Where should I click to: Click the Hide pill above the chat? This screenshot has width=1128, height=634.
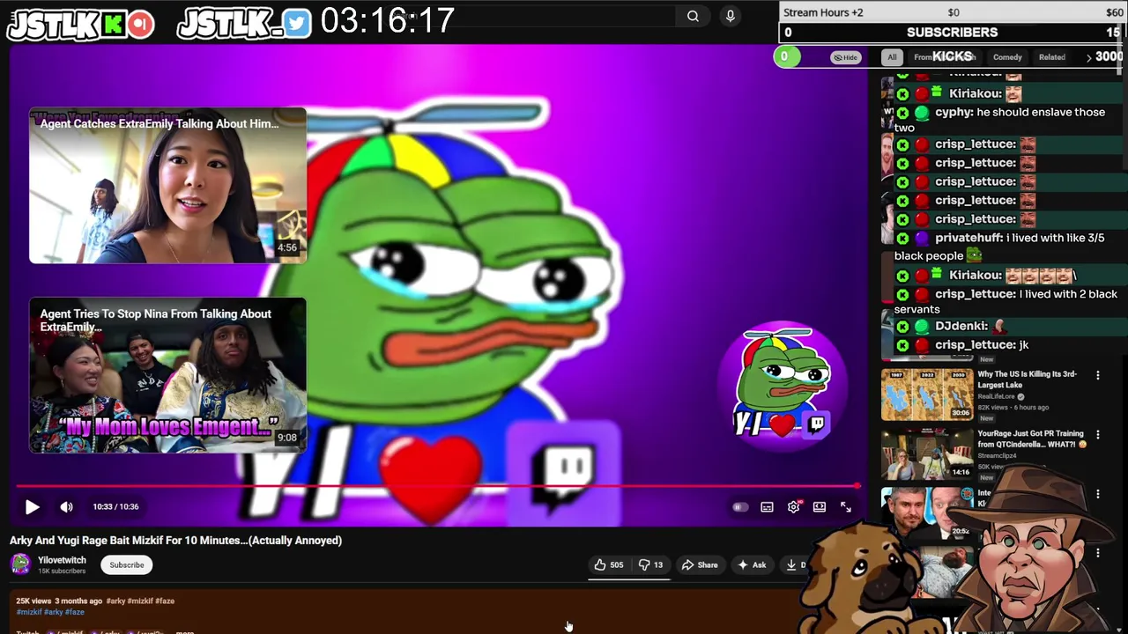pos(845,57)
